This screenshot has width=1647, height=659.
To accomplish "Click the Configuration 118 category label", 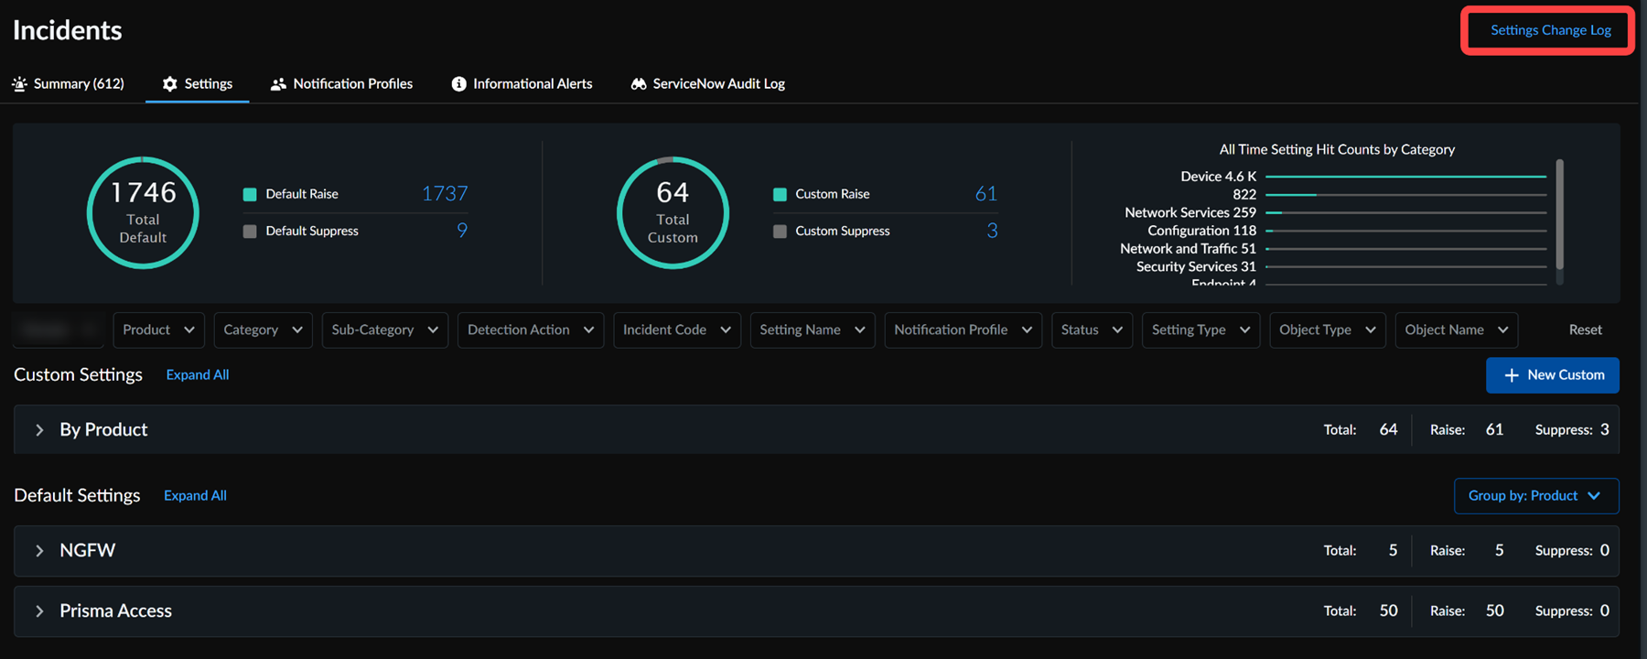I will (1201, 231).
